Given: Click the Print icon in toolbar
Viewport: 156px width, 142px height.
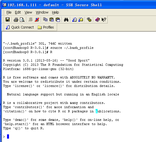Looking at the screenshot, I should [x=16, y=20].
